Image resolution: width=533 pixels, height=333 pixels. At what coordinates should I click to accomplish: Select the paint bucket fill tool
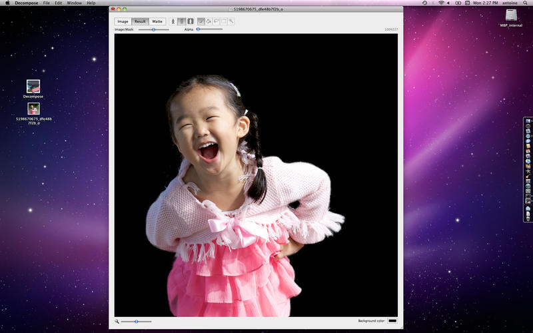pyautogui.click(x=209, y=21)
